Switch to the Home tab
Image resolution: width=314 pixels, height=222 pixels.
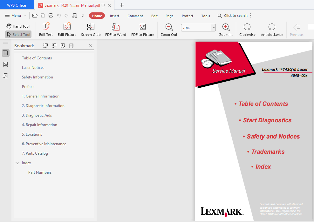pos(97,16)
